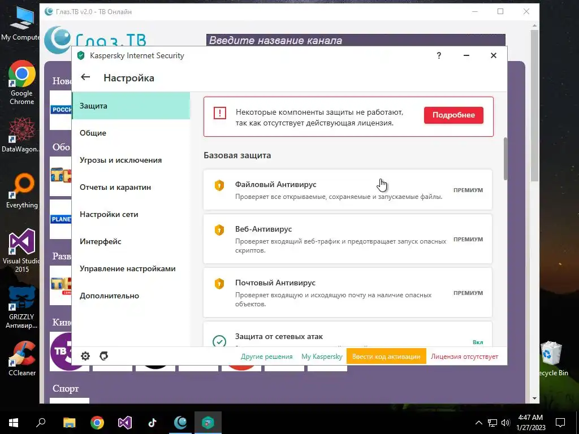Screen dimensions: 579x434
Task: Click ПРЕМИУМ label on Веб-Антивирус
Action: coord(468,239)
